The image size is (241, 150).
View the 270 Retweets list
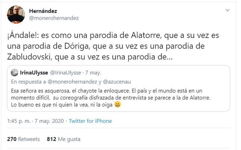coord(23,139)
